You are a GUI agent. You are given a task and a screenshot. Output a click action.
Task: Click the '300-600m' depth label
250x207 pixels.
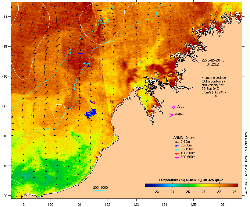click(188, 157)
